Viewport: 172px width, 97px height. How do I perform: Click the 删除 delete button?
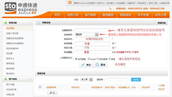(x=52, y=93)
